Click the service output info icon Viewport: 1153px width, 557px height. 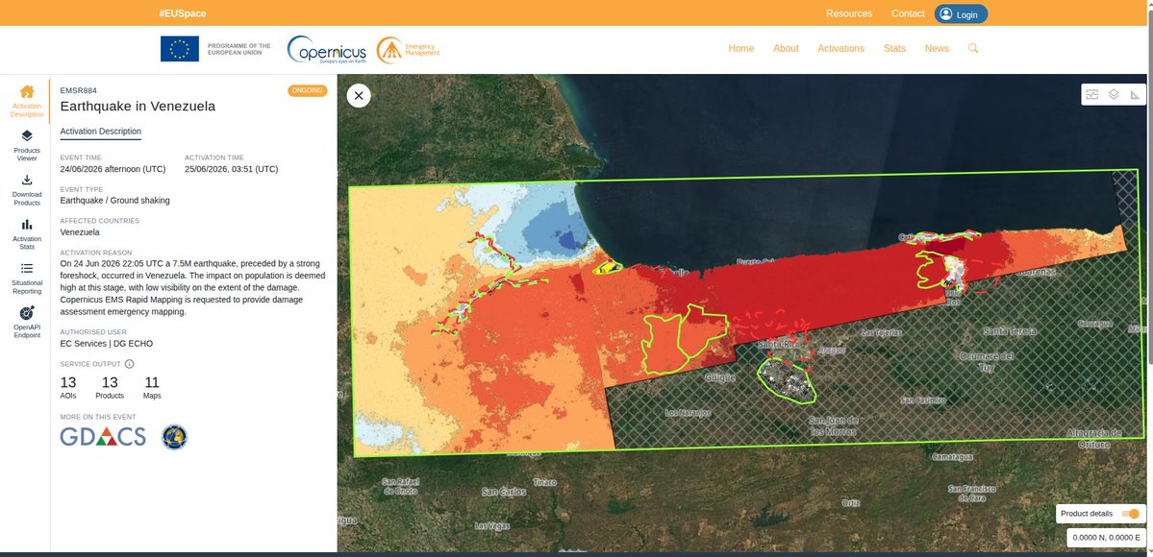click(130, 364)
